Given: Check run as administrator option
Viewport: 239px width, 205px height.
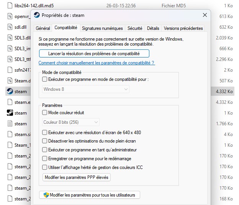Looking at the screenshot, I should click(44, 150).
